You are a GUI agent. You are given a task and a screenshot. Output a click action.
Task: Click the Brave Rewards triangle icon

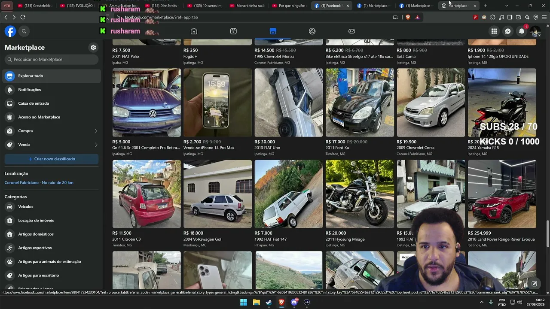(417, 17)
